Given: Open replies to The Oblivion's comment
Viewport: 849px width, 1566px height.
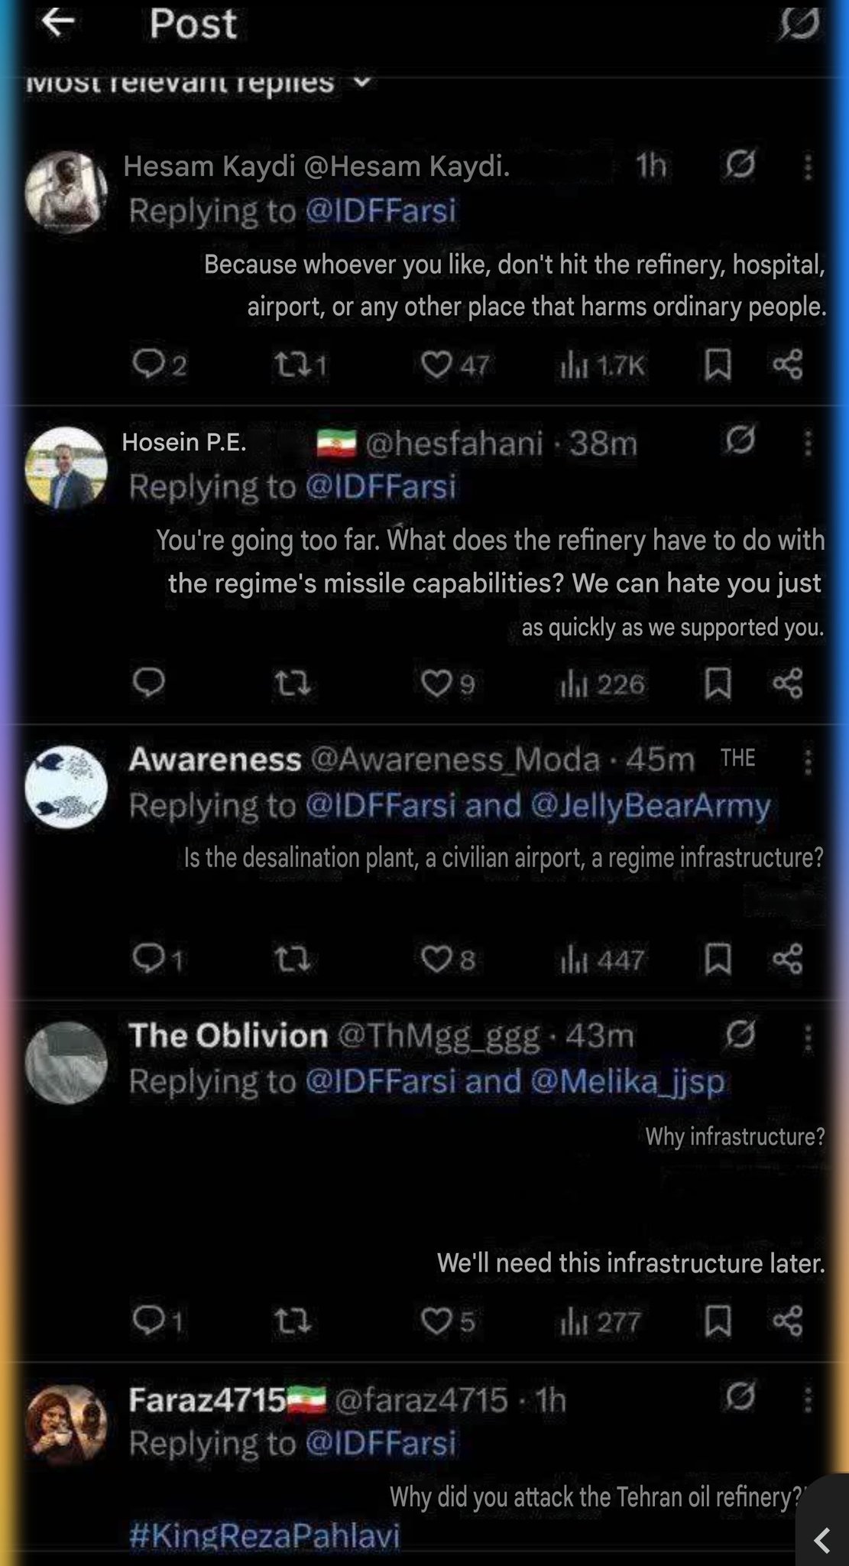Looking at the screenshot, I should click(157, 1321).
